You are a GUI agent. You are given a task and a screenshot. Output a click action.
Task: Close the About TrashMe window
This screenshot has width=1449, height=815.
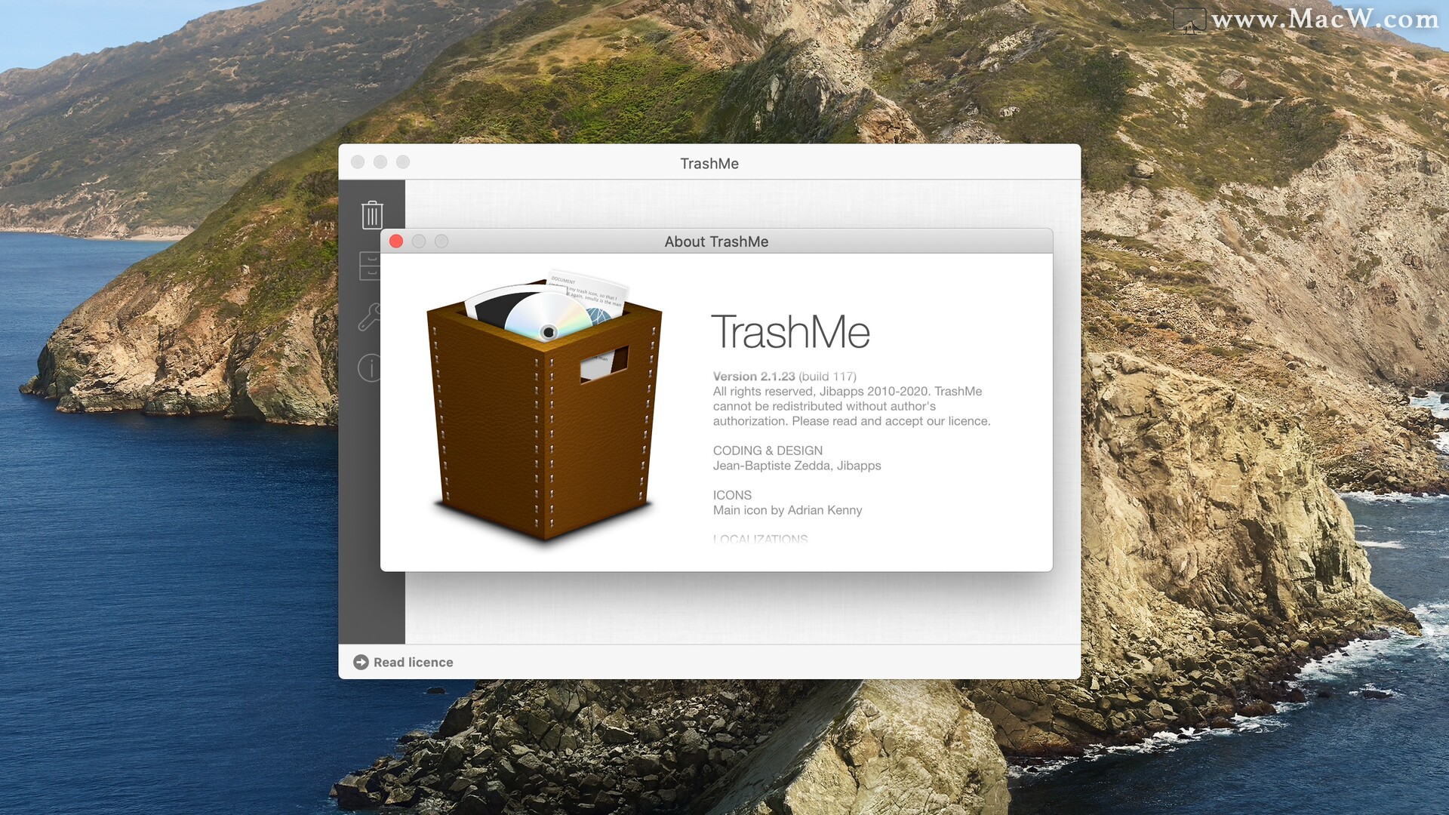(396, 241)
